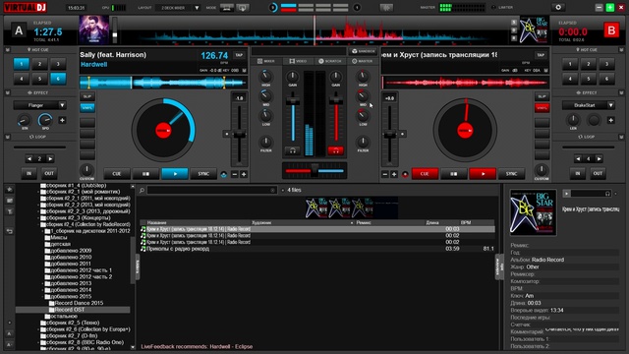Play preview in info panel

coord(566,194)
